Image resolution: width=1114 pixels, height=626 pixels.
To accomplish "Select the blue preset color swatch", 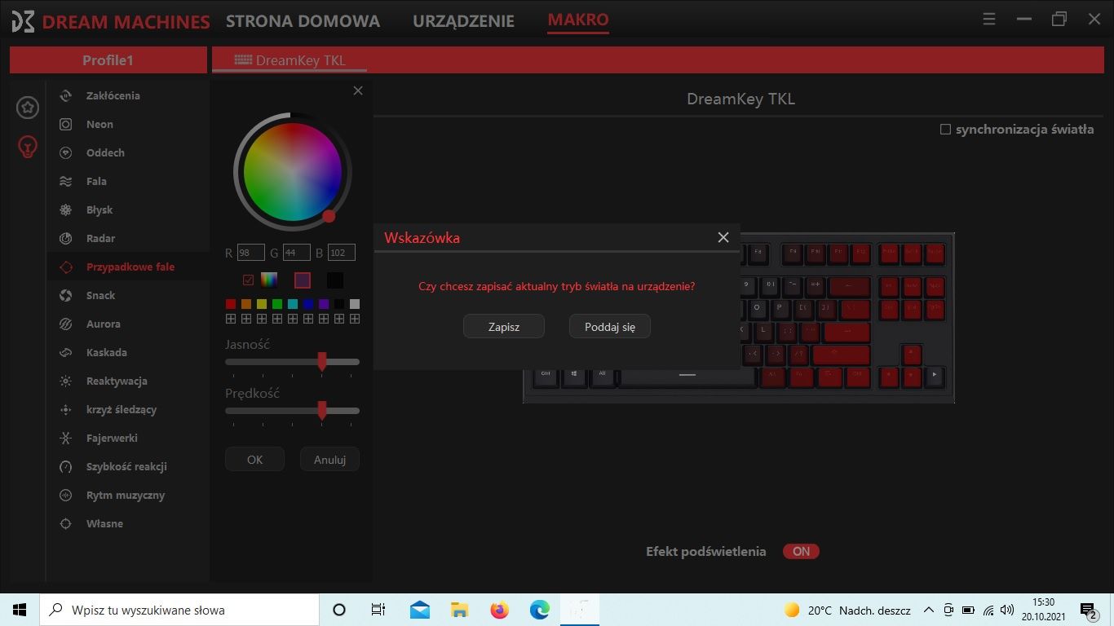I will [x=308, y=304].
